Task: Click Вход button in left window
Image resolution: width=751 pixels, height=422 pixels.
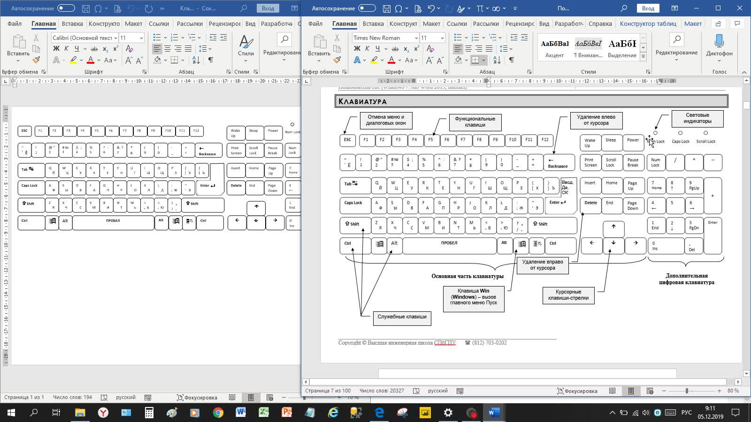Action: click(268, 8)
